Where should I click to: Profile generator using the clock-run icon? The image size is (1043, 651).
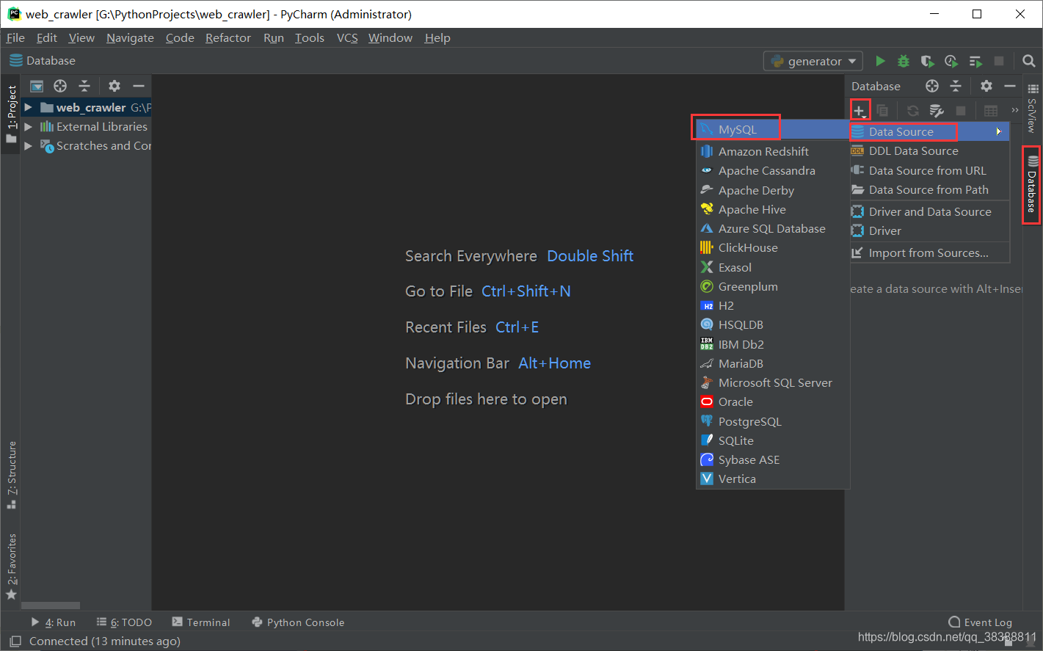951,61
